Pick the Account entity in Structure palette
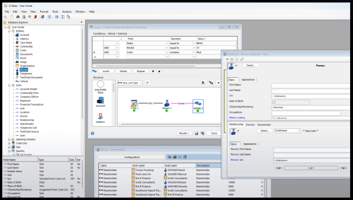Image resolution: width=353 pixels, height=200 pixels. [x=100, y=102]
